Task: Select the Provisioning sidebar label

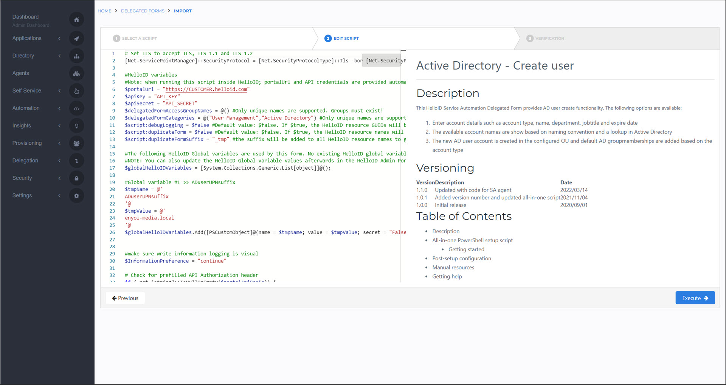Action: click(27, 143)
